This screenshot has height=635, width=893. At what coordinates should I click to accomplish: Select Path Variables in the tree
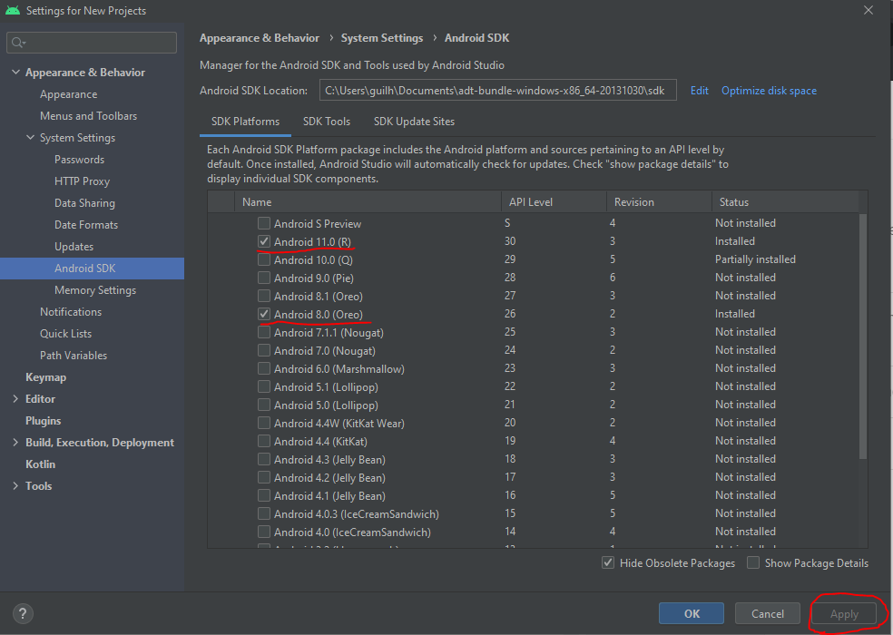(73, 355)
